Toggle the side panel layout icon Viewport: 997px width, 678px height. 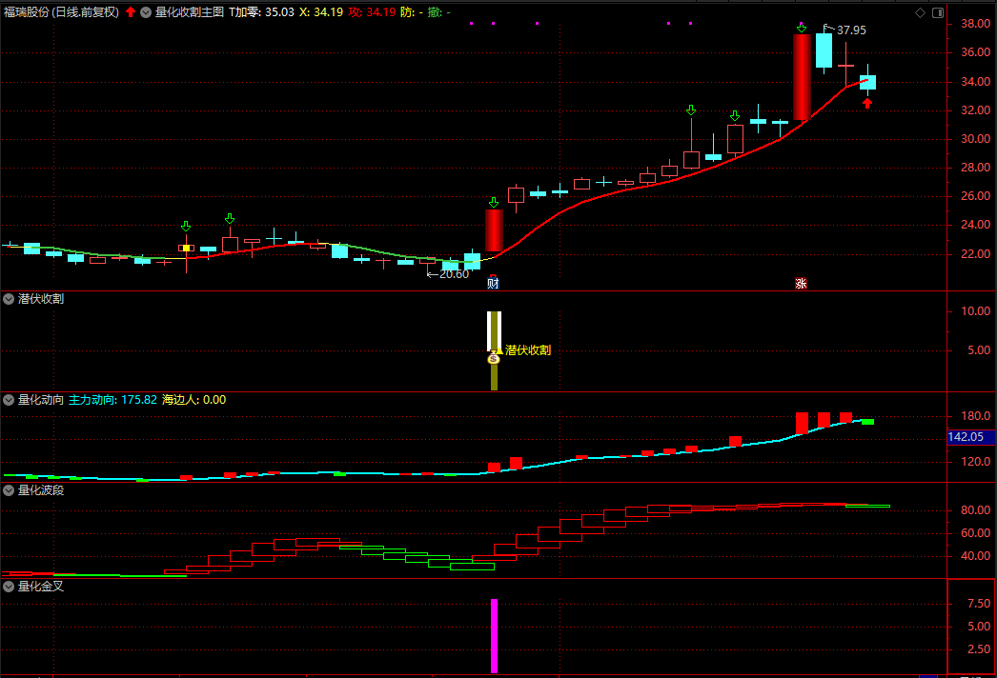pyautogui.click(x=938, y=12)
